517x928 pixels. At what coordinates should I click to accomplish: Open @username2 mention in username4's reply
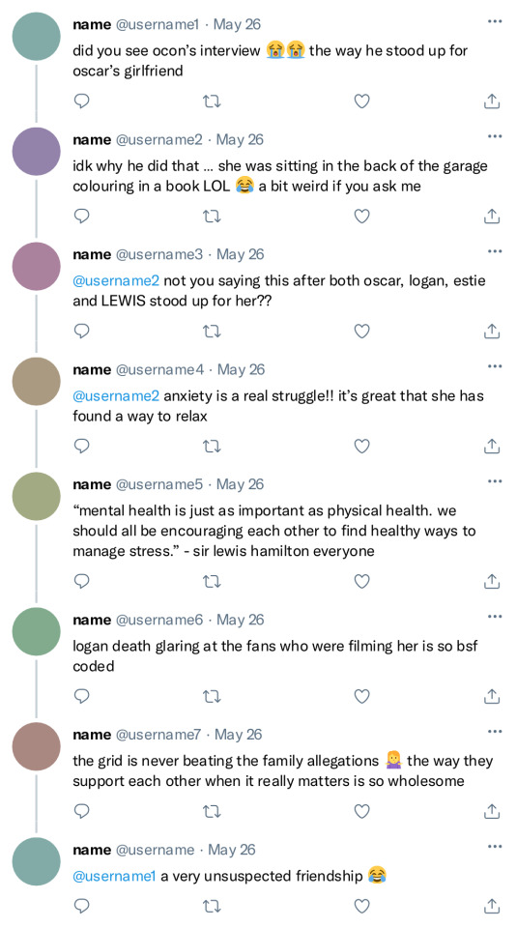(116, 395)
